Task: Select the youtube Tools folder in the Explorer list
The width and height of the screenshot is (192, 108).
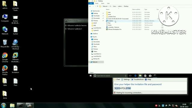Action: 112,16
